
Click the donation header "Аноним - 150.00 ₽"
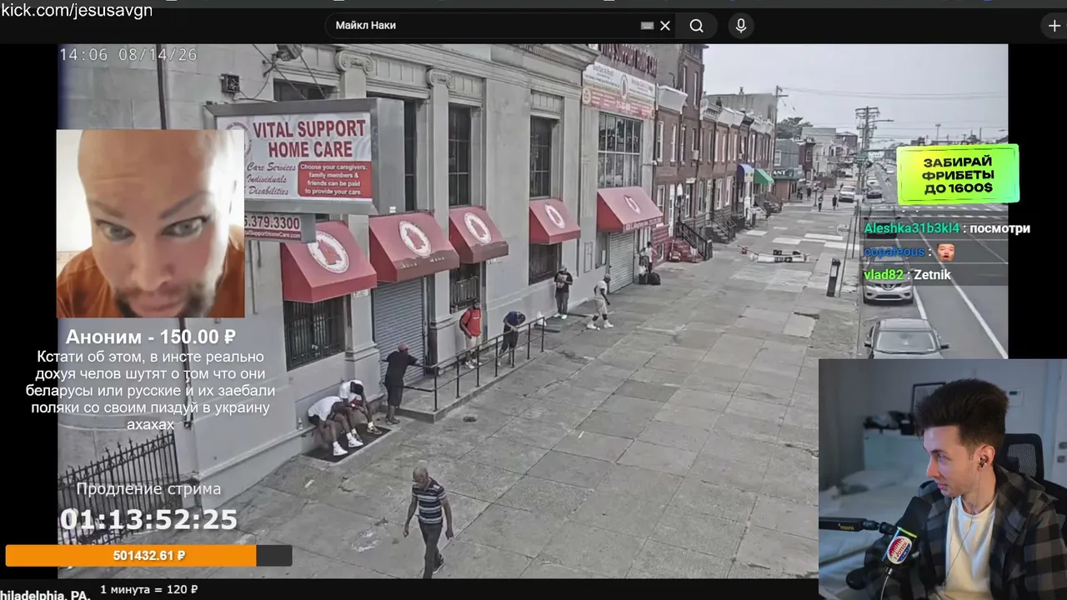click(x=150, y=337)
